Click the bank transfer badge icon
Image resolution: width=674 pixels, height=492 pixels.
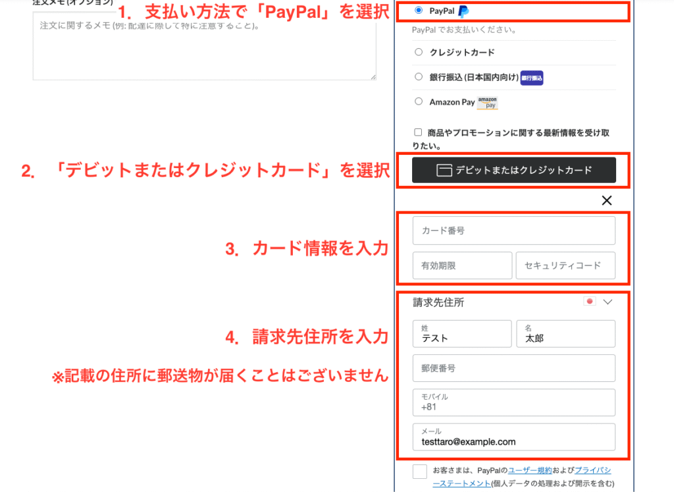click(532, 78)
